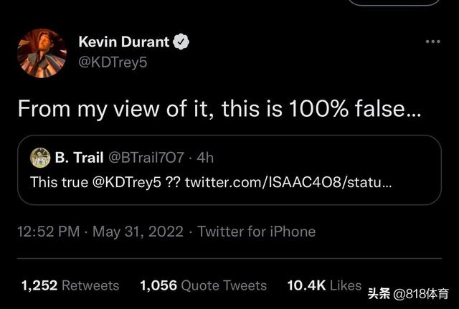Show the 10.4K Likes list

point(324,285)
